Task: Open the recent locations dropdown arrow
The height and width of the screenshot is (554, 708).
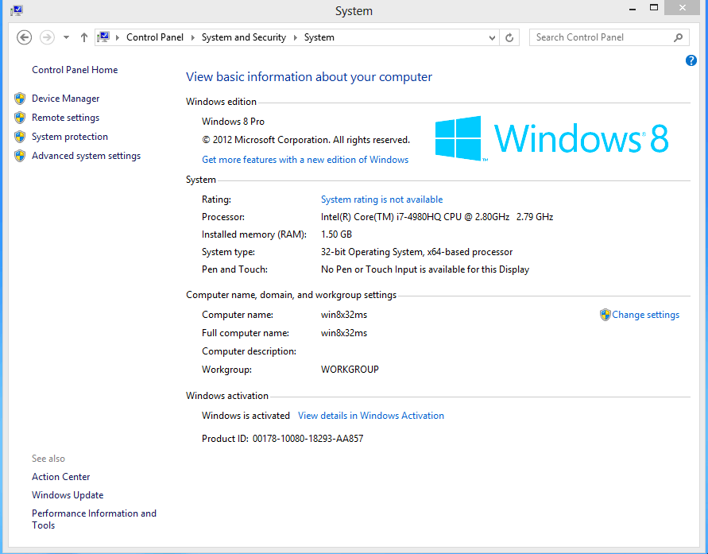Action: 66,37
